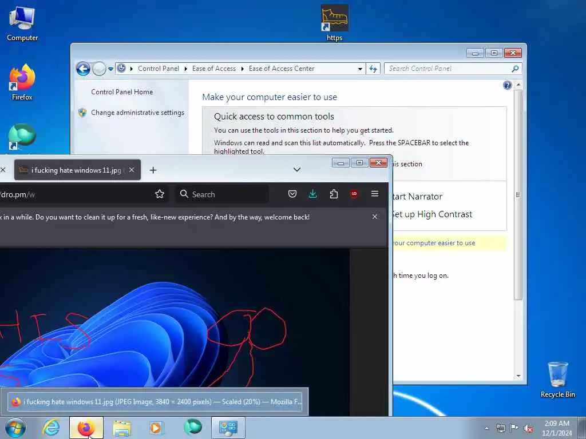This screenshot has height=439, width=586.
Task: Click the Firefox taskbar button
Action: [x=86, y=428]
